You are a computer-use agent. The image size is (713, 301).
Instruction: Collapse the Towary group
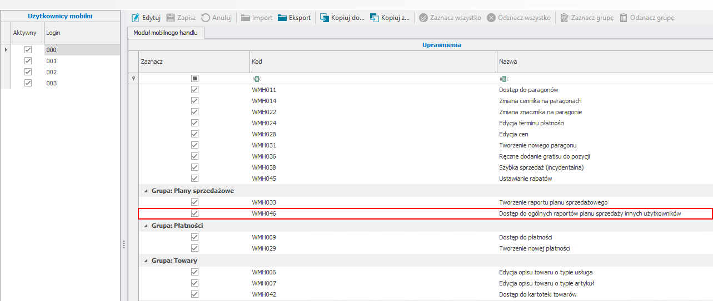pyautogui.click(x=146, y=261)
